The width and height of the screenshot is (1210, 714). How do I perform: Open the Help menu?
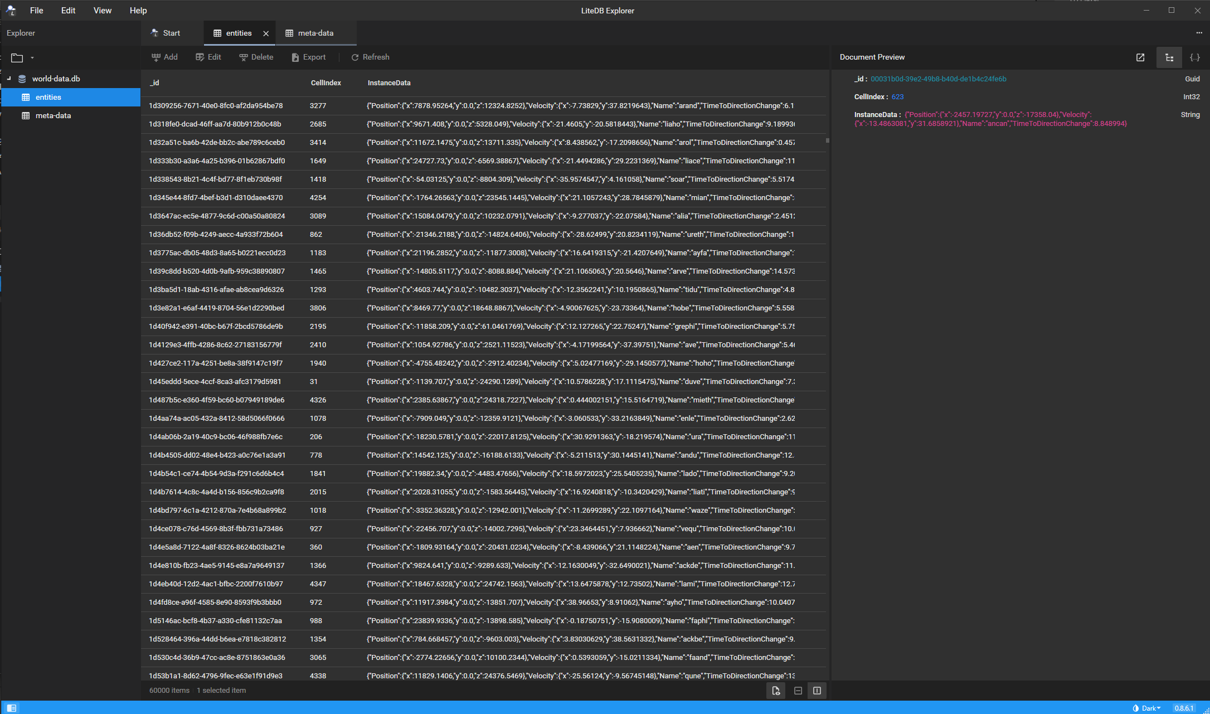coord(138,11)
